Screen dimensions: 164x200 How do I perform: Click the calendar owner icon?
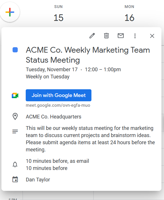coord(15,179)
